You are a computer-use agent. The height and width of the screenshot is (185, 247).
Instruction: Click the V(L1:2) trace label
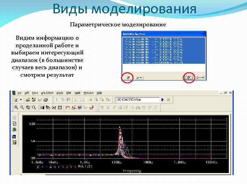point(85,166)
